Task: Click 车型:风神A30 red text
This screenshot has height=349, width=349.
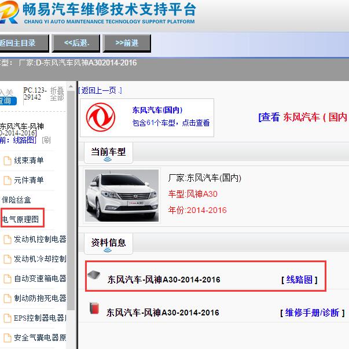Action: (x=193, y=194)
